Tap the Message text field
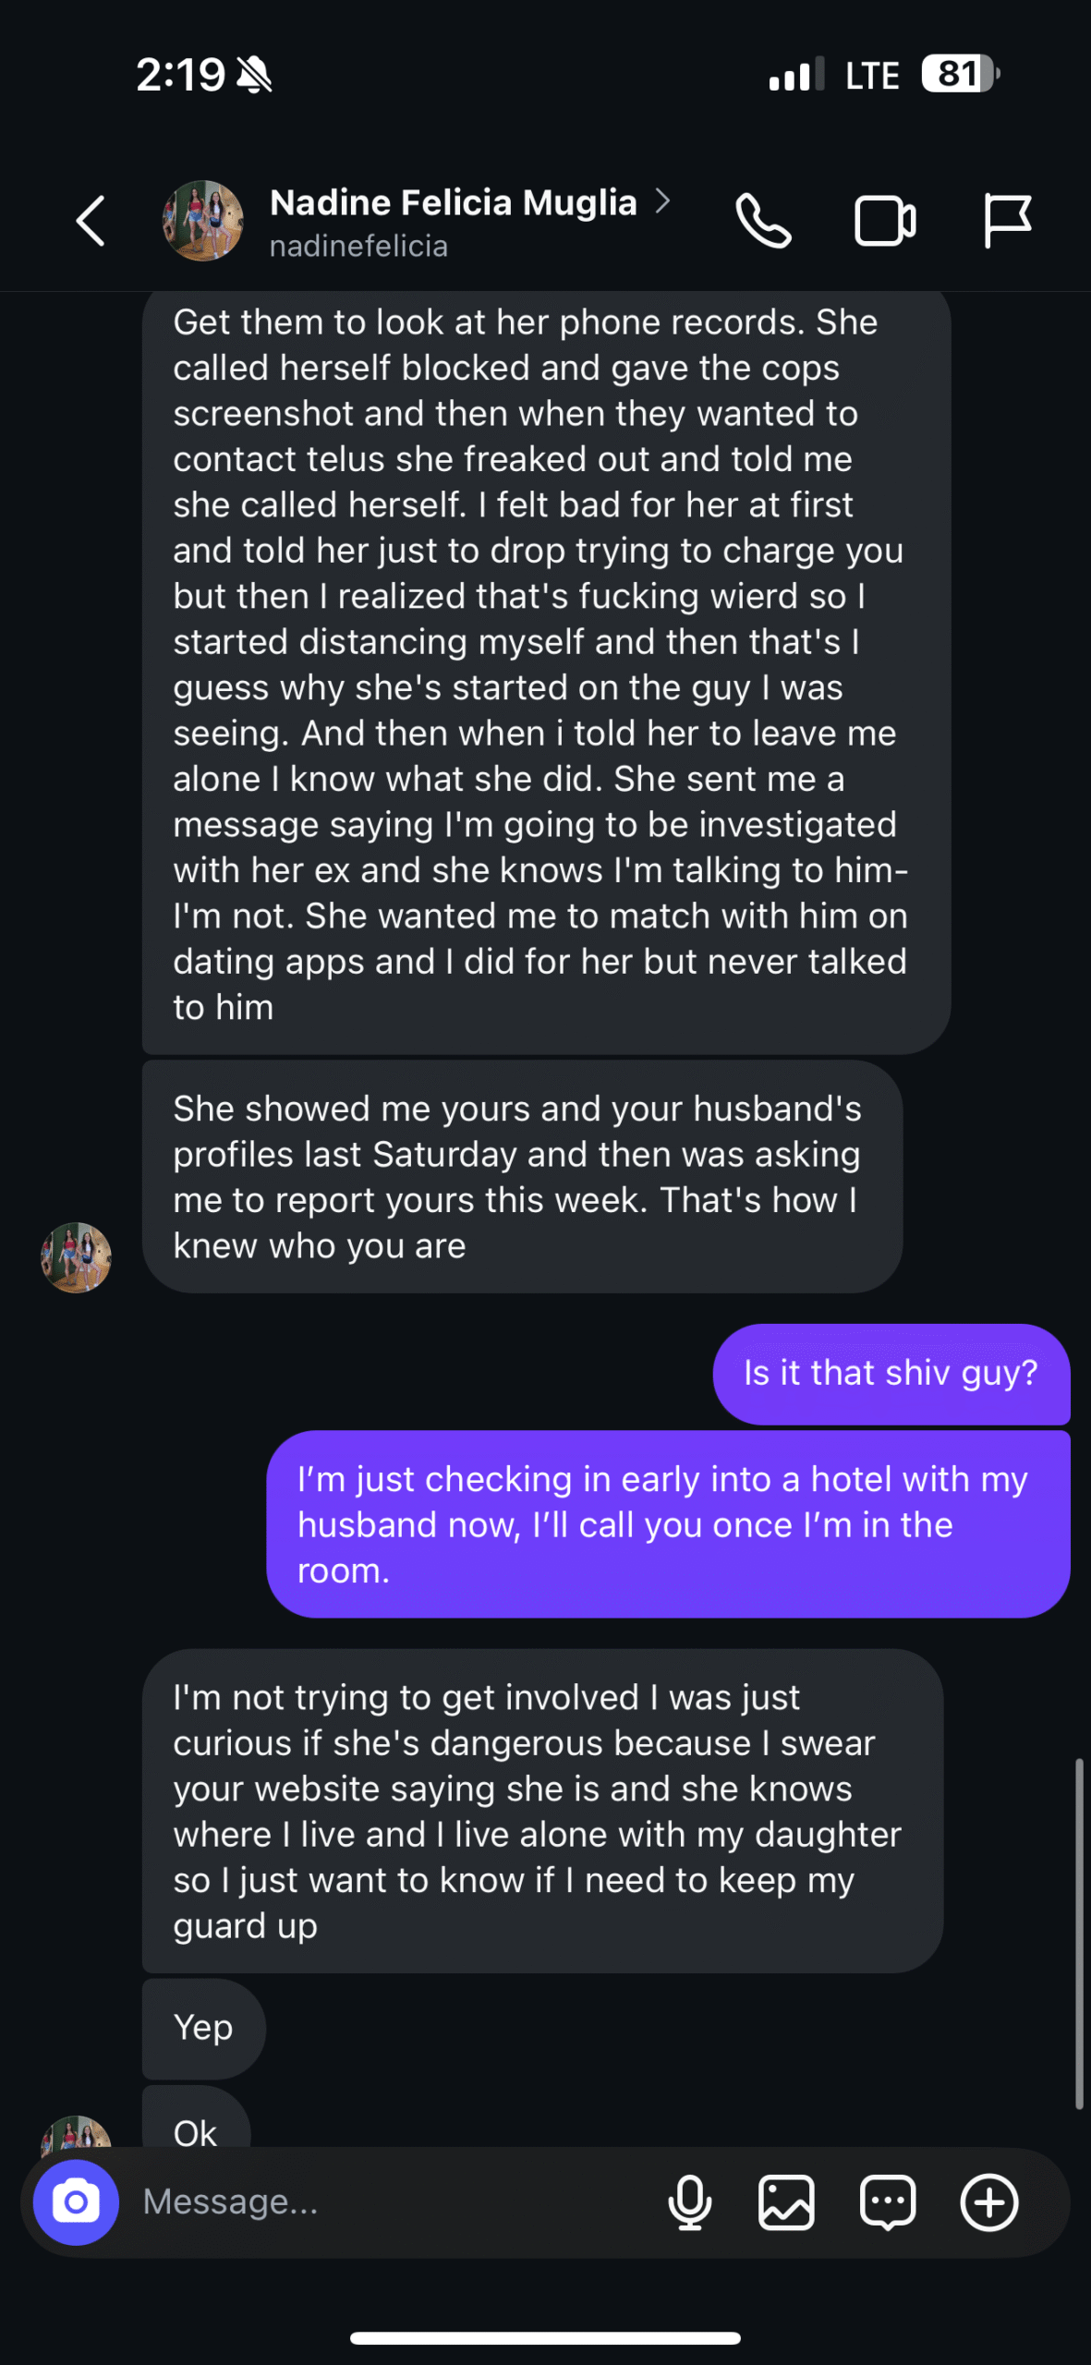 [x=388, y=2202]
